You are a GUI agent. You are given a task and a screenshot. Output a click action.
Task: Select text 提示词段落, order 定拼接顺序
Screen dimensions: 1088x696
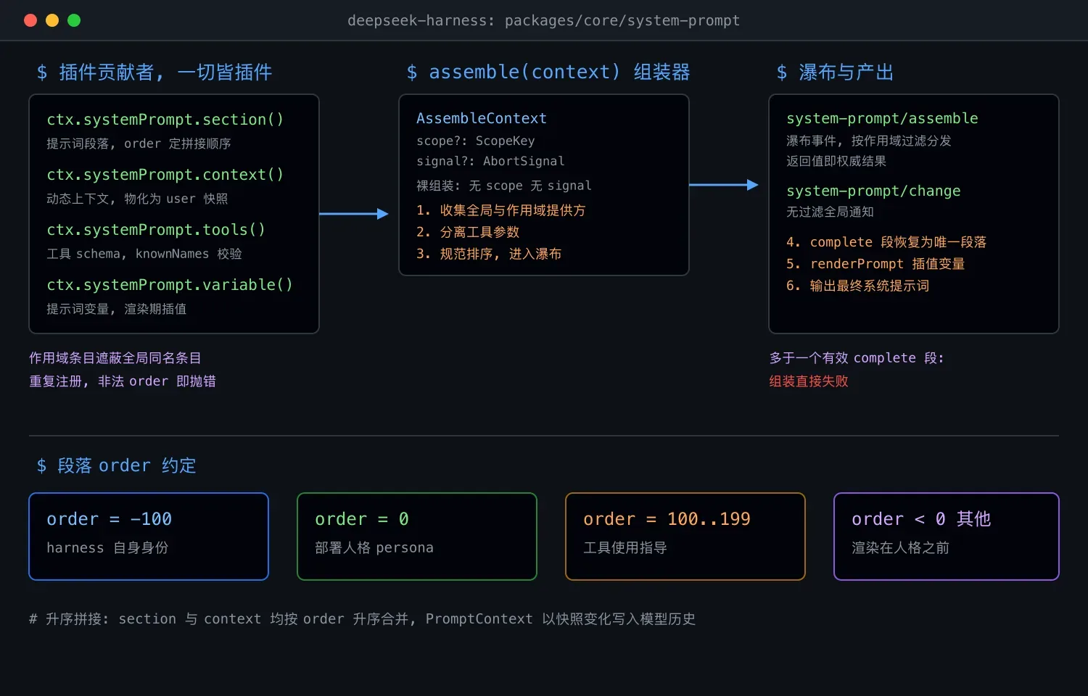click(139, 144)
